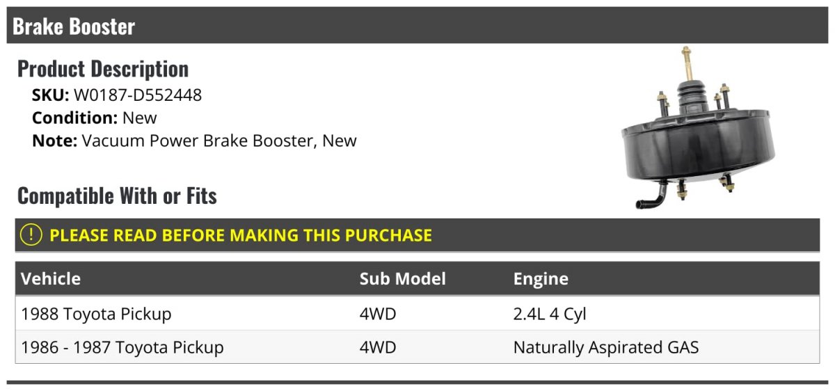Viewport: 835px width, 391px height.
Task: Click the Sub Model column header
Action: (403, 279)
